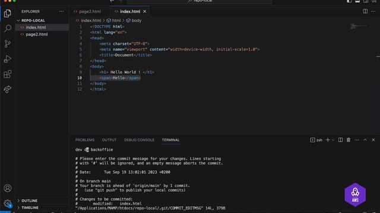Close the terminal panel
The width and height of the screenshot is (380, 213).
click(x=373, y=140)
